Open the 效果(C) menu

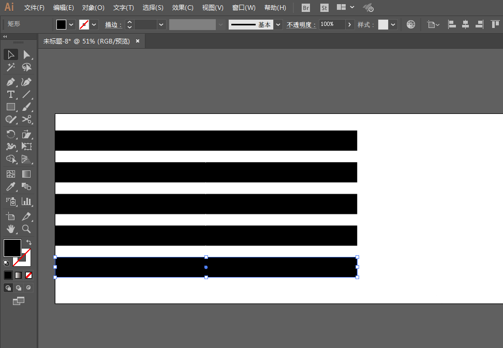coord(183,8)
